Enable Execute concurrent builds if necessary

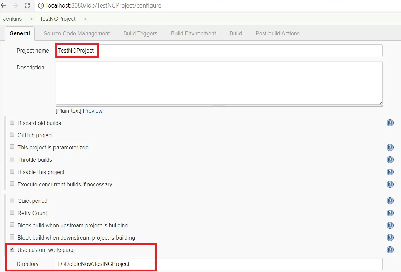click(x=12, y=184)
